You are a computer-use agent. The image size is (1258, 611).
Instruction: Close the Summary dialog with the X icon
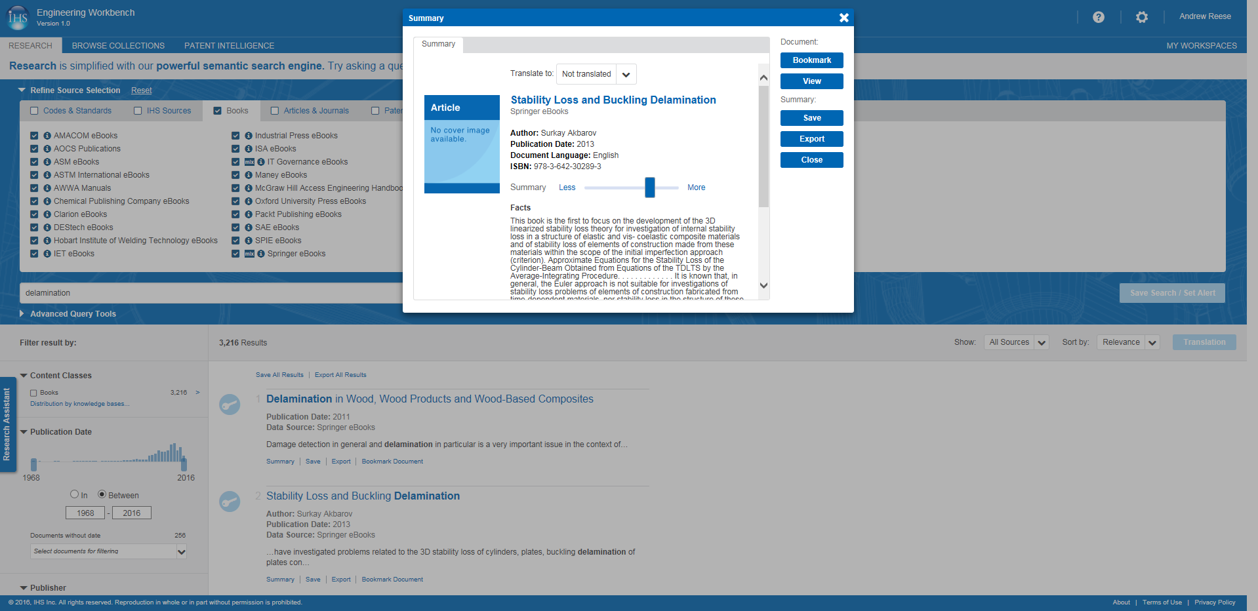844,18
